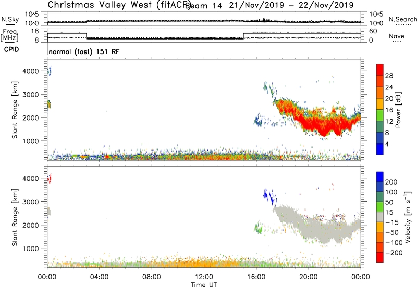
Task: Click the -15 label on velocity colorbar
Action: point(392,222)
